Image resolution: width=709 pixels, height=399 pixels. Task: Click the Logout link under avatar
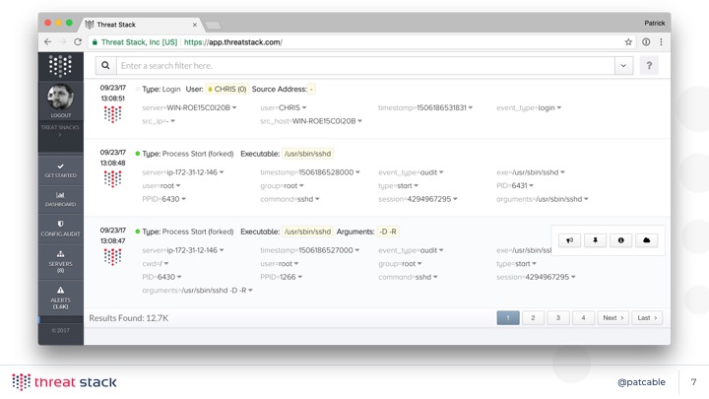[61, 115]
